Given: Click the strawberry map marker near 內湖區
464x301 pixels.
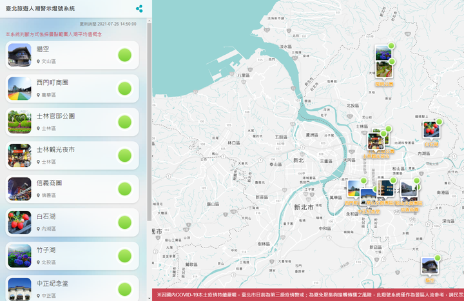Looking at the screenshot, I should [x=430, y=130].
